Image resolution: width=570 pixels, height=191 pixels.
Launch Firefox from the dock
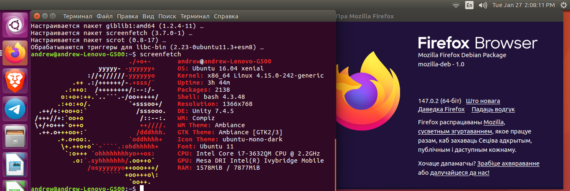tap(15, 53)
